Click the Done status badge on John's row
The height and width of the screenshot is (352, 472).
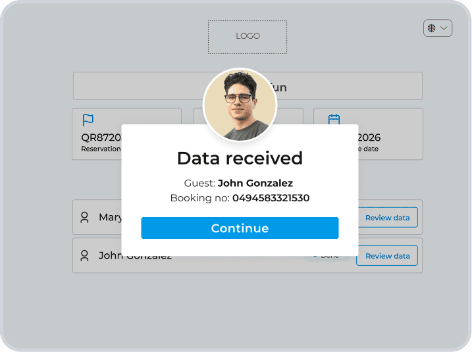(327, 256)
